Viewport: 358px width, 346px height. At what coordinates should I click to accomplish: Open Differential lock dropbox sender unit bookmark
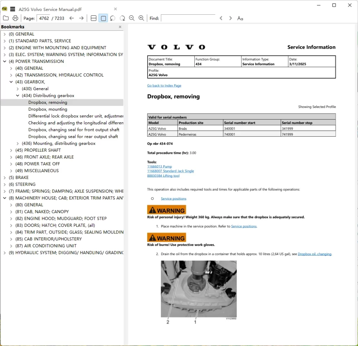point(76,116)
